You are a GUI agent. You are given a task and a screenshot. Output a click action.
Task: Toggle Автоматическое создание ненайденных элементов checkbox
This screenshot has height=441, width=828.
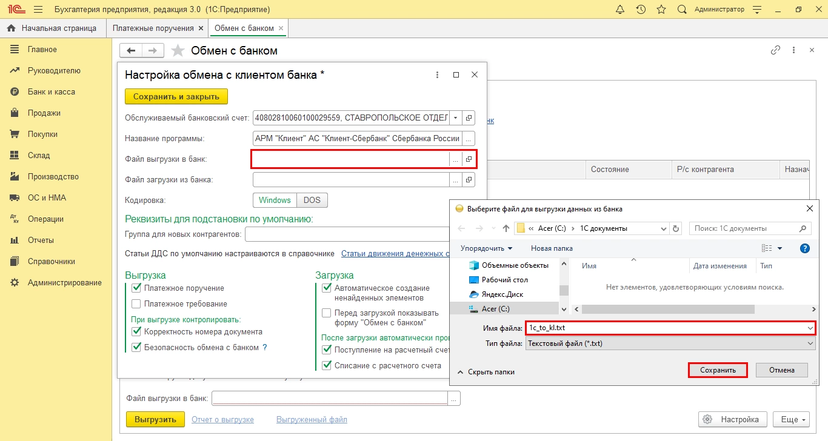pyautogui.click(x=327, y=288)
